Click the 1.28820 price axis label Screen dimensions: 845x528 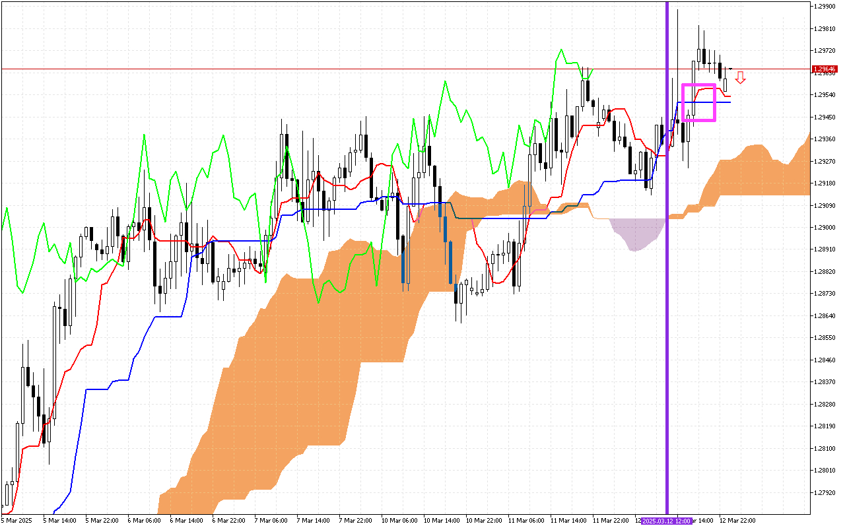[825, 271]
